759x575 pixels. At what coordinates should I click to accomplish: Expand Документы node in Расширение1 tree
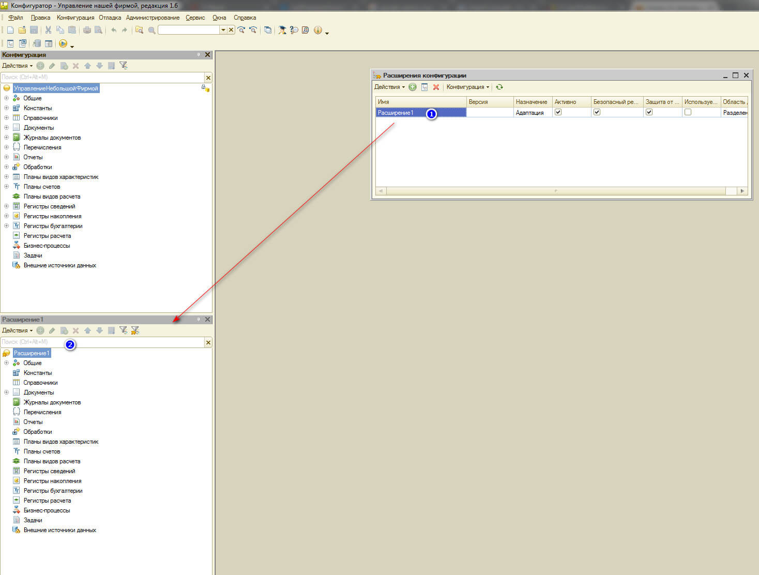[6, 392]
